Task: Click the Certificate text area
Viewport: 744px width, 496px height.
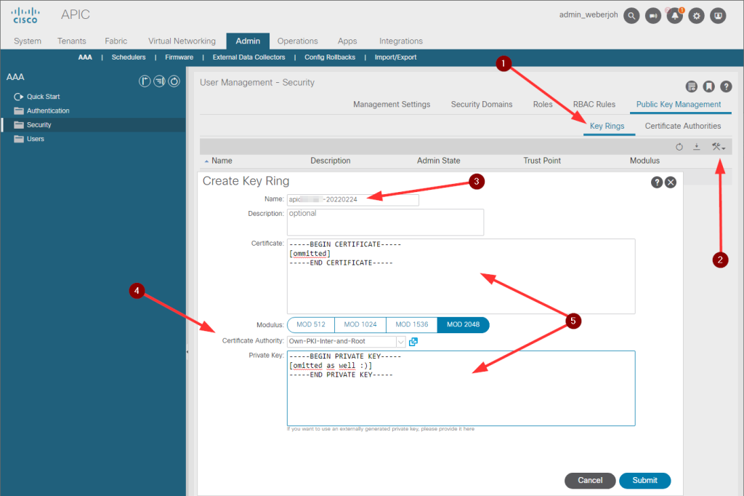Action: pos(461,276)
